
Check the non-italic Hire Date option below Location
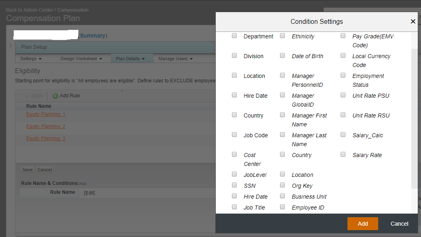(234, 95)
